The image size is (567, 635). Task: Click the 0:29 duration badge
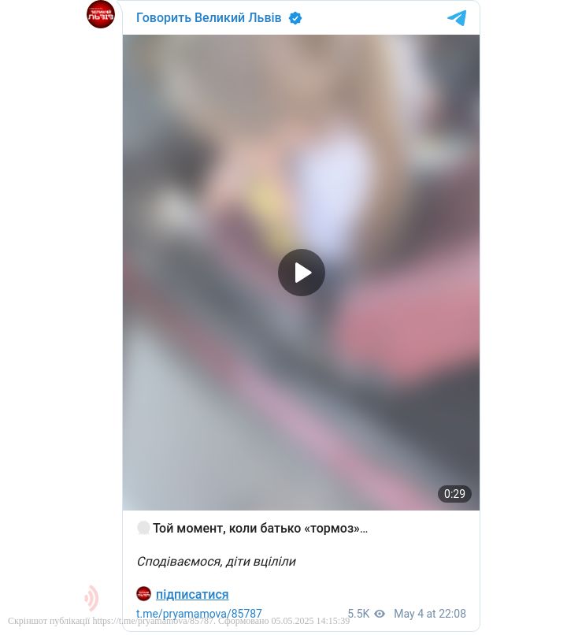(454, 494)
